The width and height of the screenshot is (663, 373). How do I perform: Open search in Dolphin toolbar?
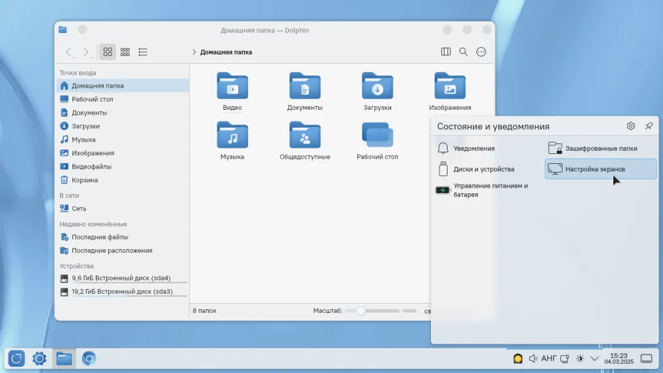[x=463, y=52]
